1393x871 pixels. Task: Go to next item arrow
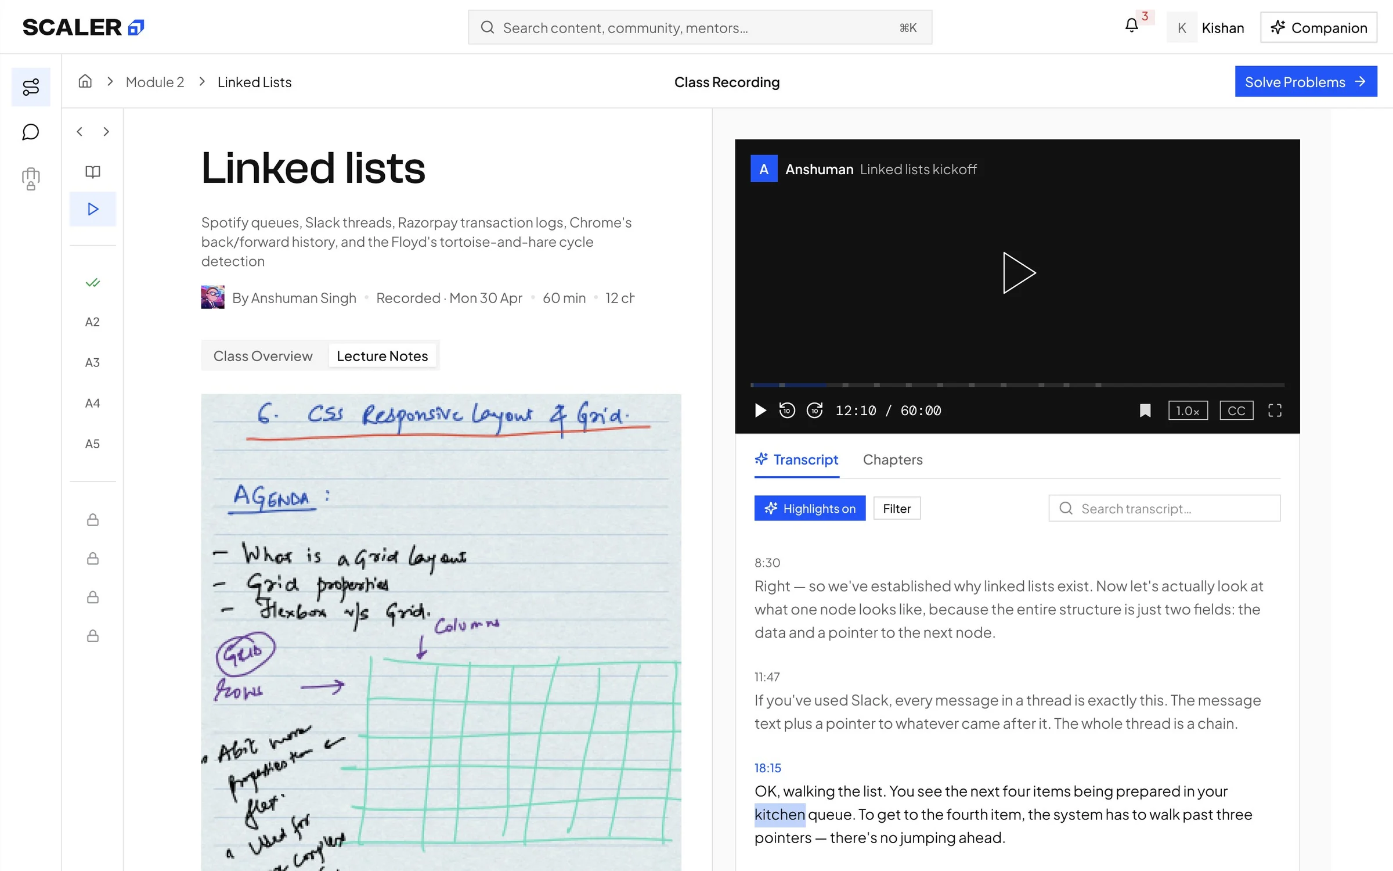[x=106, y=132]
